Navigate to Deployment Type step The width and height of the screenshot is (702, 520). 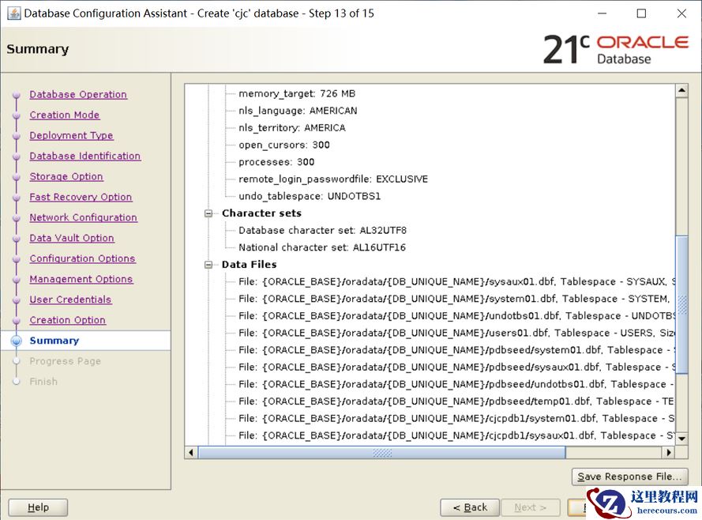pos(71,136)
